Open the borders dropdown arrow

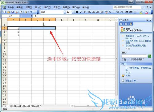[x=138, y=12]
